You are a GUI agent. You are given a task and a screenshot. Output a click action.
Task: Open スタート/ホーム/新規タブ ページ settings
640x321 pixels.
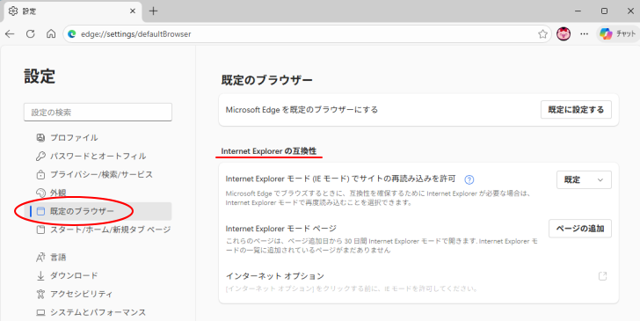pos(98,230)
